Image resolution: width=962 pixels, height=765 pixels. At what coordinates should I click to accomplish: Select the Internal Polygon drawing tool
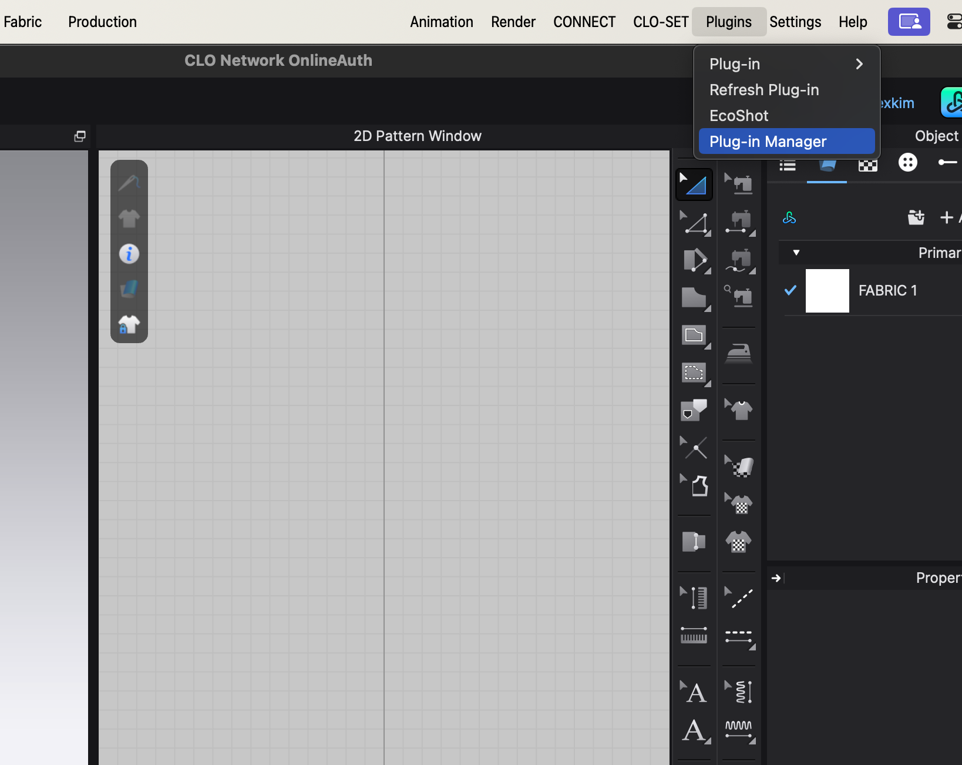coord(695,335)
